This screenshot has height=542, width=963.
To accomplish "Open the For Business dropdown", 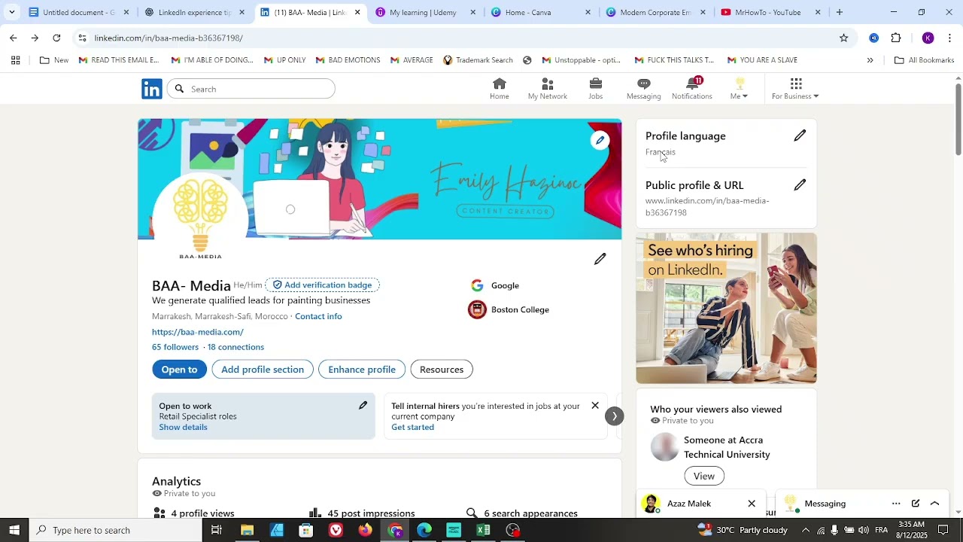I will click(795, 89).
